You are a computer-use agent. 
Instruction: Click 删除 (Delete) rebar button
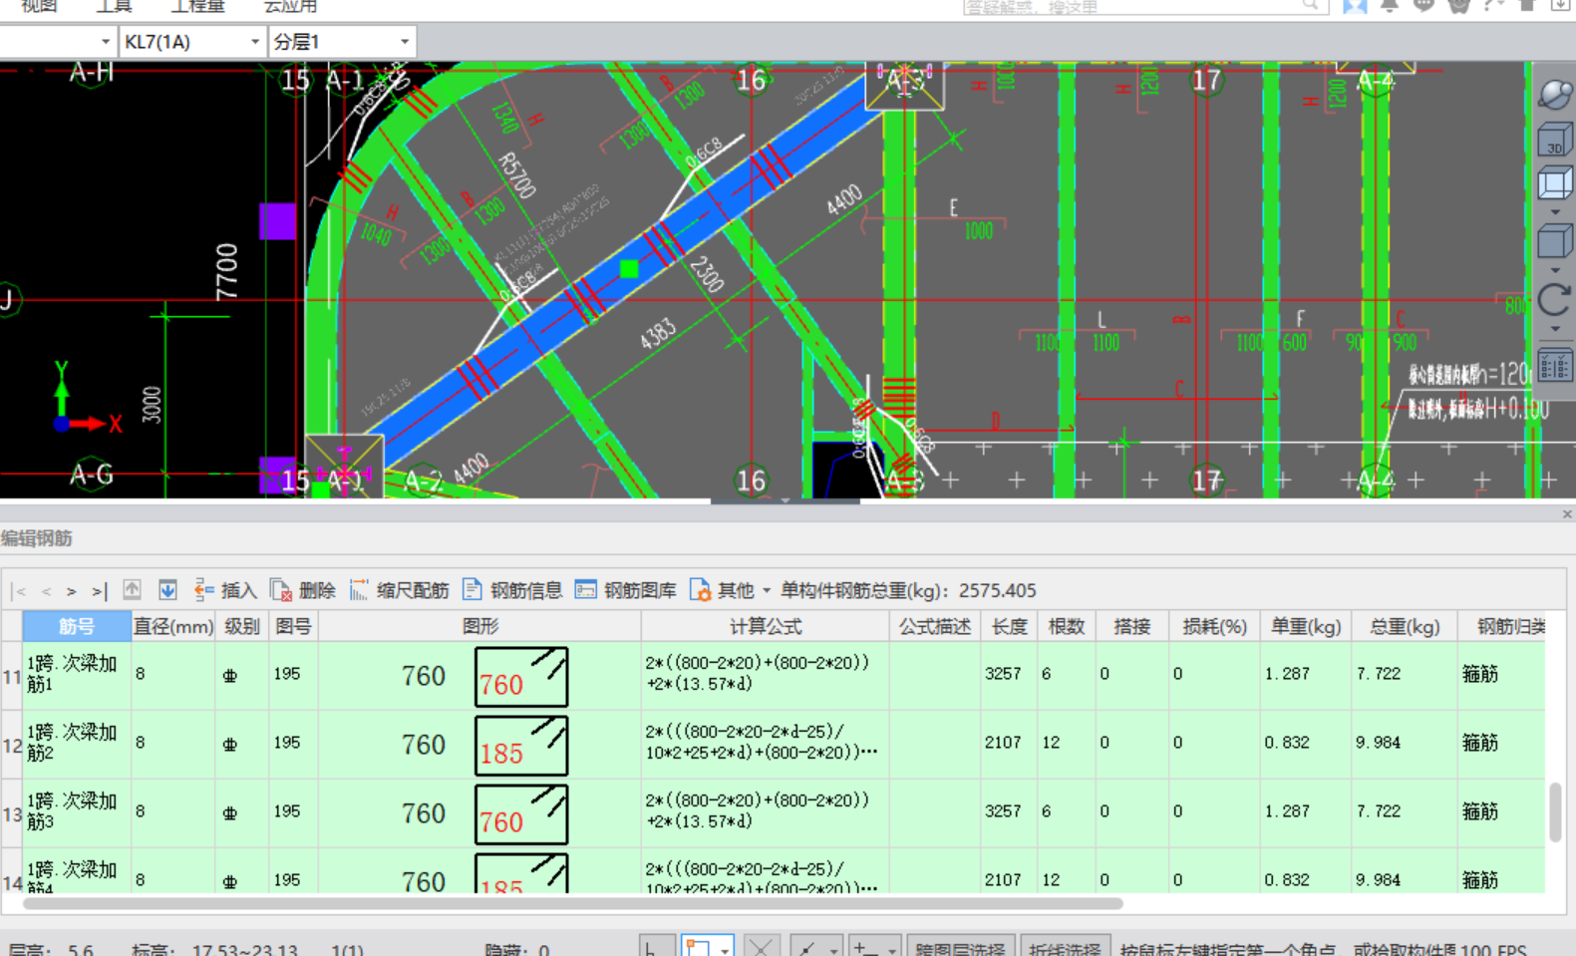(303, 590)
